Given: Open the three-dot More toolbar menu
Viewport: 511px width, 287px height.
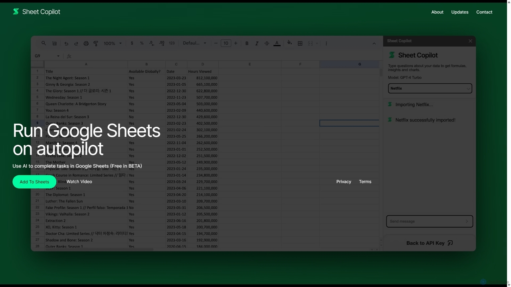Looking at the screenshot, I should 326,43.
